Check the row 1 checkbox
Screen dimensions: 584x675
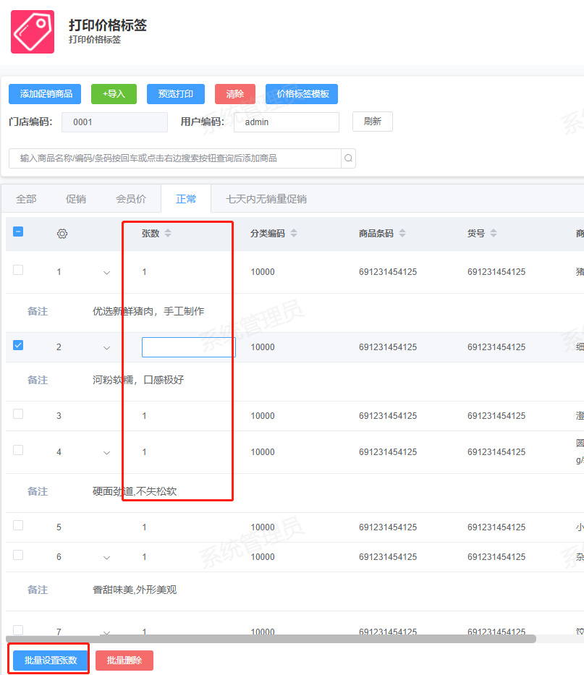pyautogui.click(x=18, y=270)
